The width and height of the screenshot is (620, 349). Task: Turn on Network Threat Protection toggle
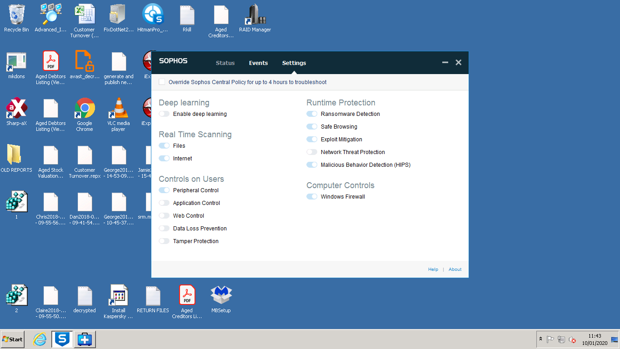pyautogui.click(x=312, y=152)
